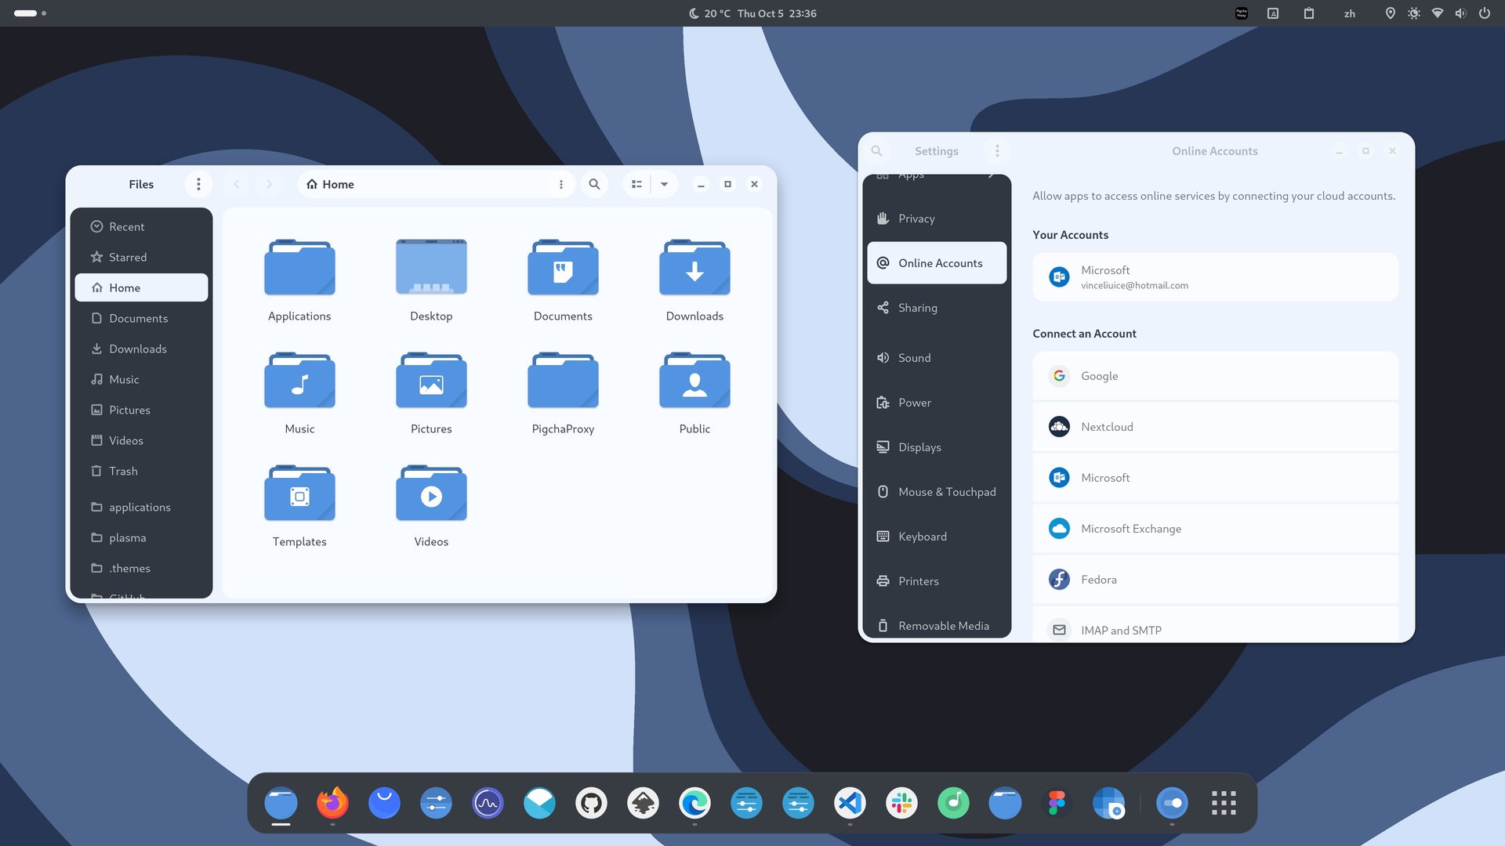This screenshot has height=846, width=1505.
Task: Open Sound settings panel
Action: click(914, 358)
